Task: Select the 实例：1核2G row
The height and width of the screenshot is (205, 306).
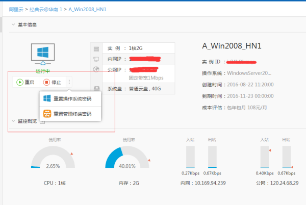Action: (139, 48)
